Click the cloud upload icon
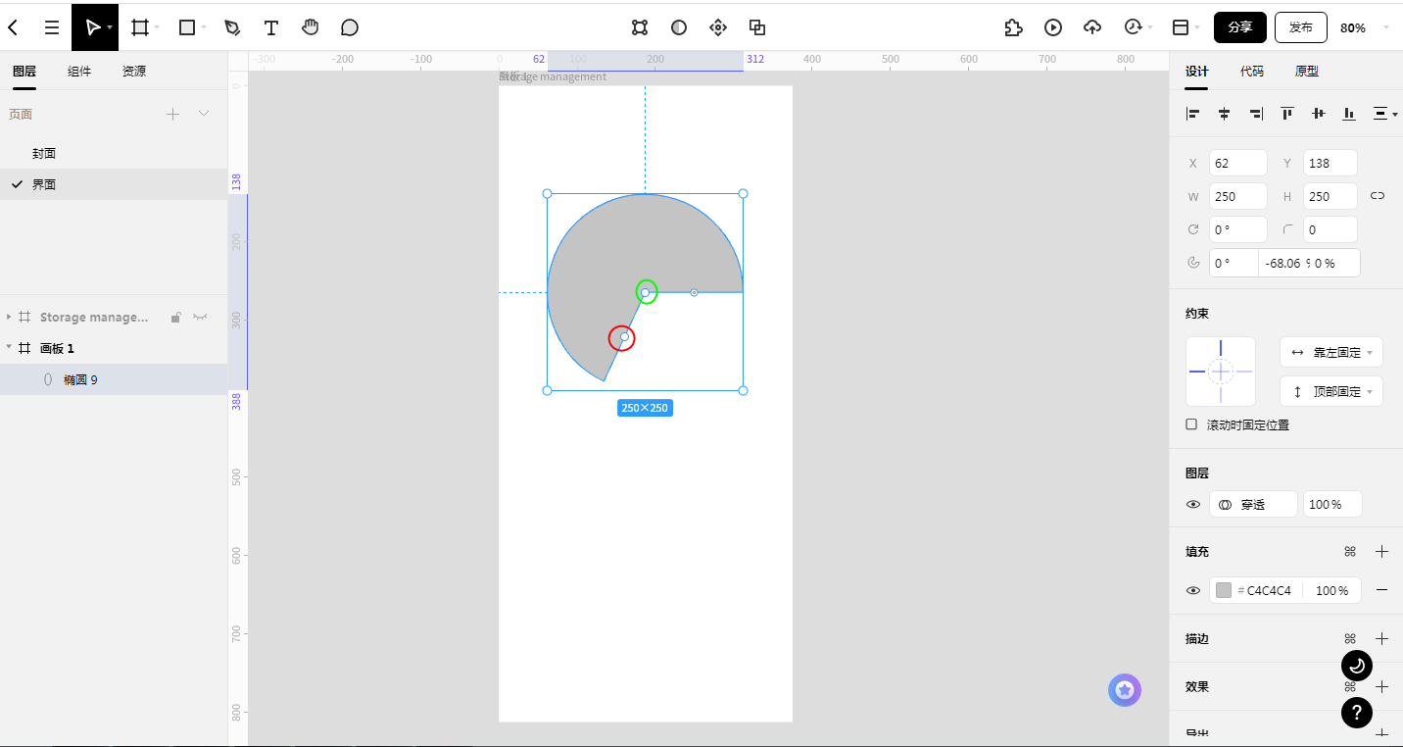 coord(1092,27)
